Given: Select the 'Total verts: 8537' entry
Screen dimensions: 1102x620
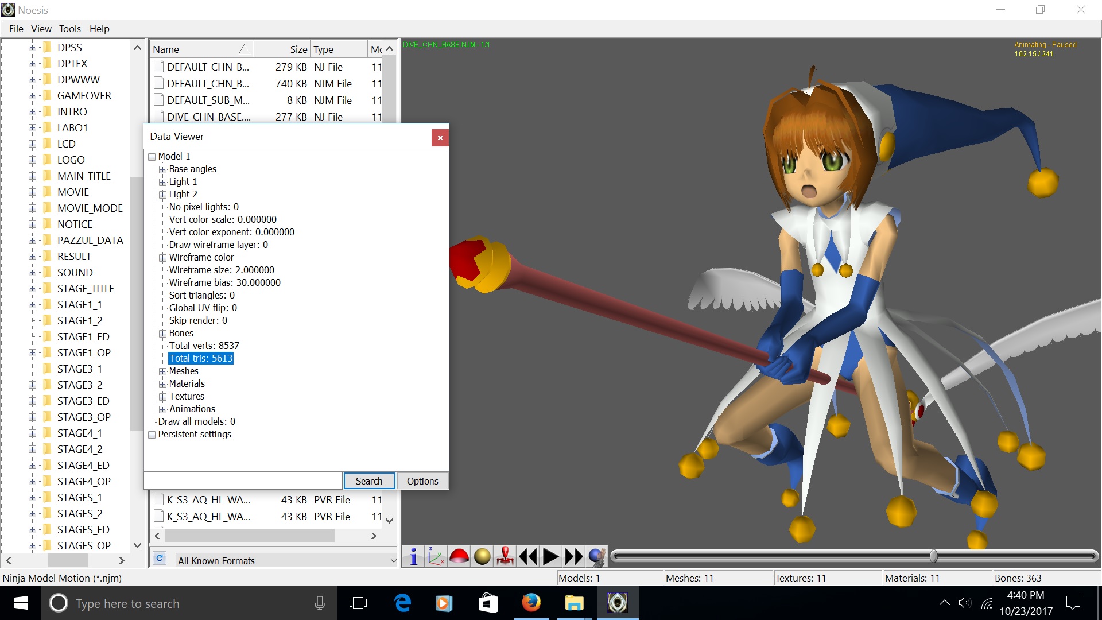Looking at the screenshot, I should point(204,346).
